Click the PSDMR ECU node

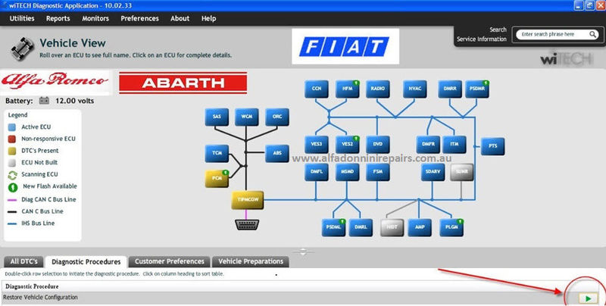coord(477,89)
